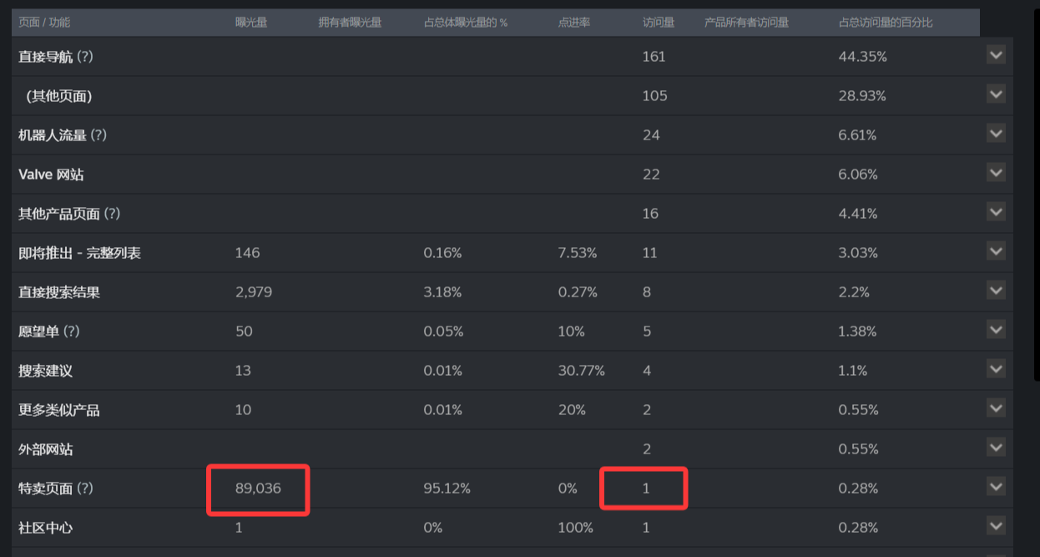This screenshot has height=557, width=1040.
Task: Click the 89,036 impressions value for 特卖页面
Action: (x=258, y=489)
